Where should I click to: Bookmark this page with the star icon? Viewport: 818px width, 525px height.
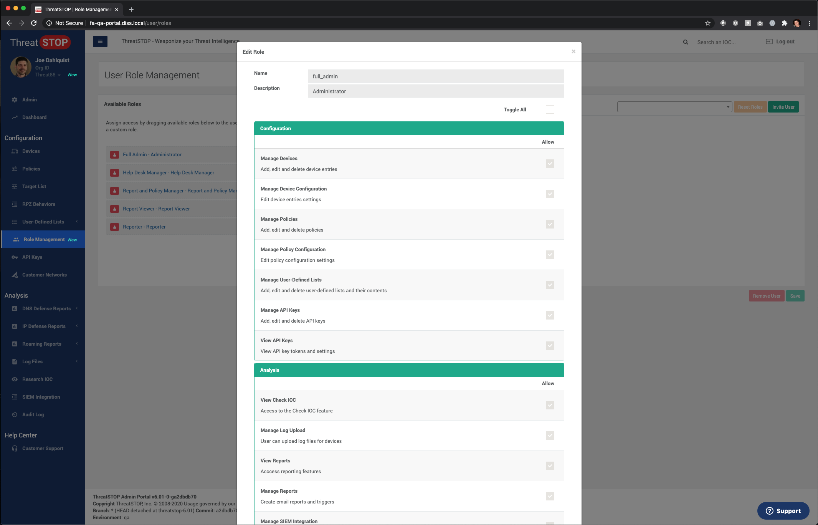pos(707,23)
